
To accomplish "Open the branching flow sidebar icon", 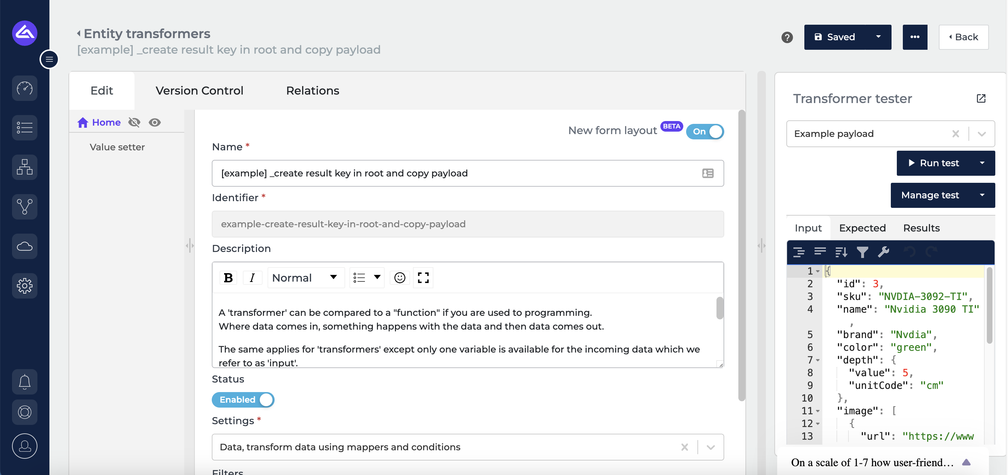I will tap(25, 206).
